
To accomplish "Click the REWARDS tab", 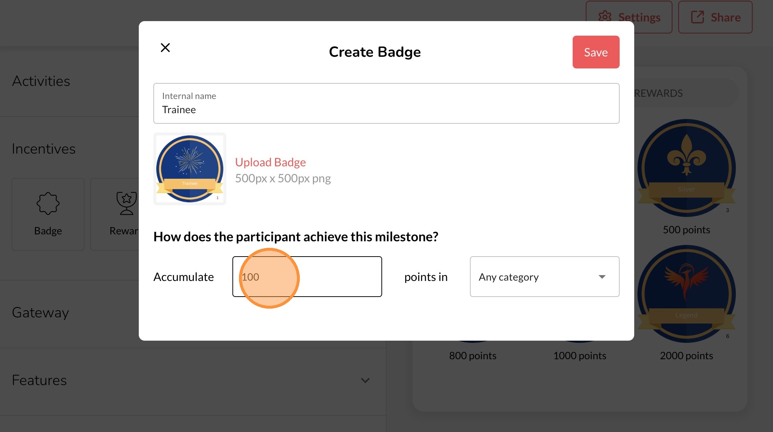I will coord(659,93).
